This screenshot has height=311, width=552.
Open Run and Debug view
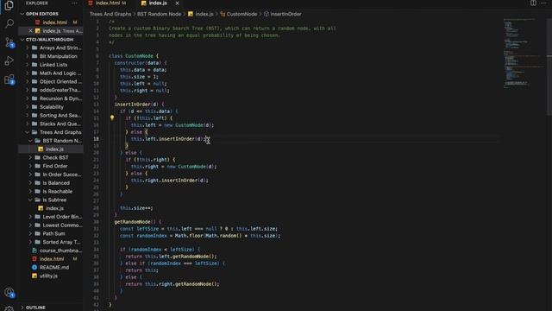coord(9,60)
